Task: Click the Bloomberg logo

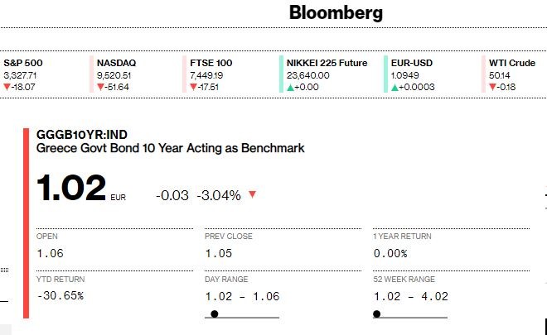Action: point(336,14)
